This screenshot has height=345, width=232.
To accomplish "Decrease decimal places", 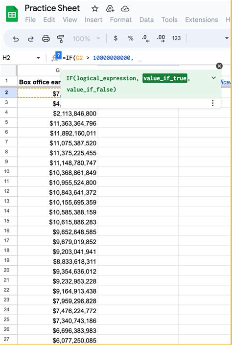I will (145, 38).
